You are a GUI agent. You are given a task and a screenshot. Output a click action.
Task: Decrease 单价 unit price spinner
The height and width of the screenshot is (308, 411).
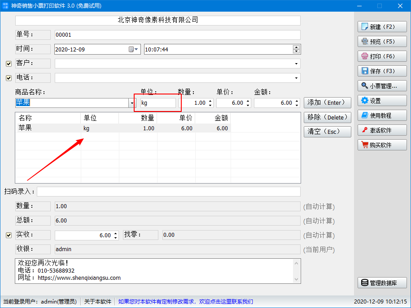(248, 105)
